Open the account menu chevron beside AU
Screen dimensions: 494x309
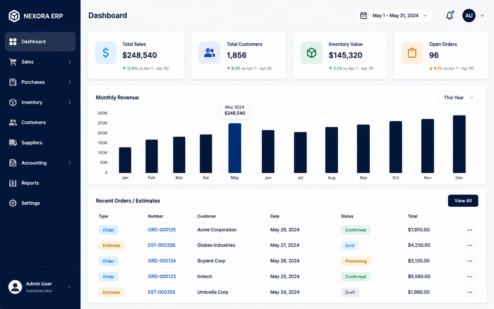point(482,16)
